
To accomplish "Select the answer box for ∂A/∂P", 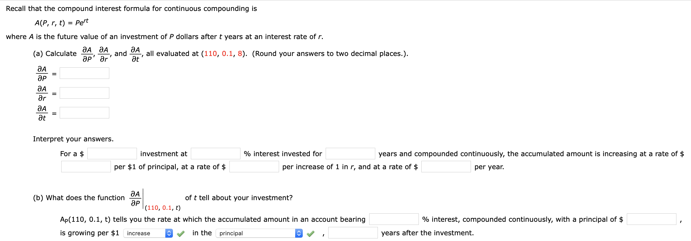I will click(84, 73).
